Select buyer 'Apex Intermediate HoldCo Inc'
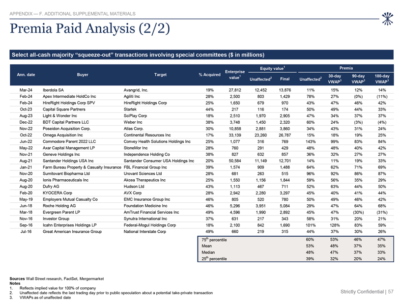403x302 pixels. click(x=69, y=97)
